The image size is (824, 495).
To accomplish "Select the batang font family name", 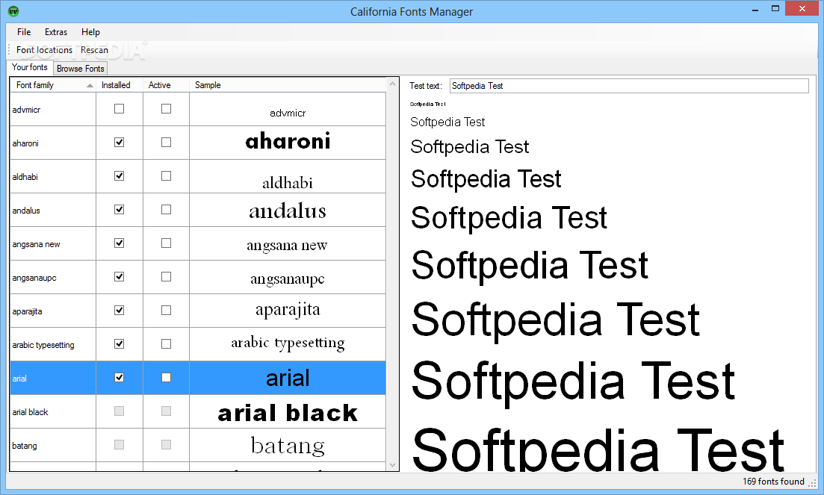I will [24, 446].
